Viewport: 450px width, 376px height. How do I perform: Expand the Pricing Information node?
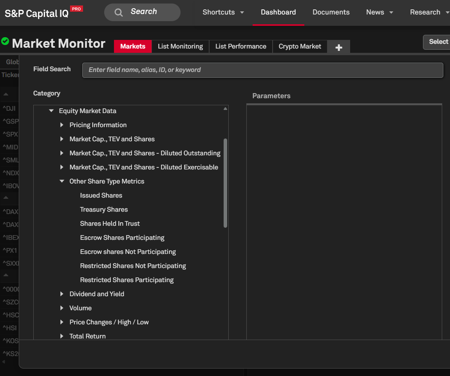click(62, 125)
